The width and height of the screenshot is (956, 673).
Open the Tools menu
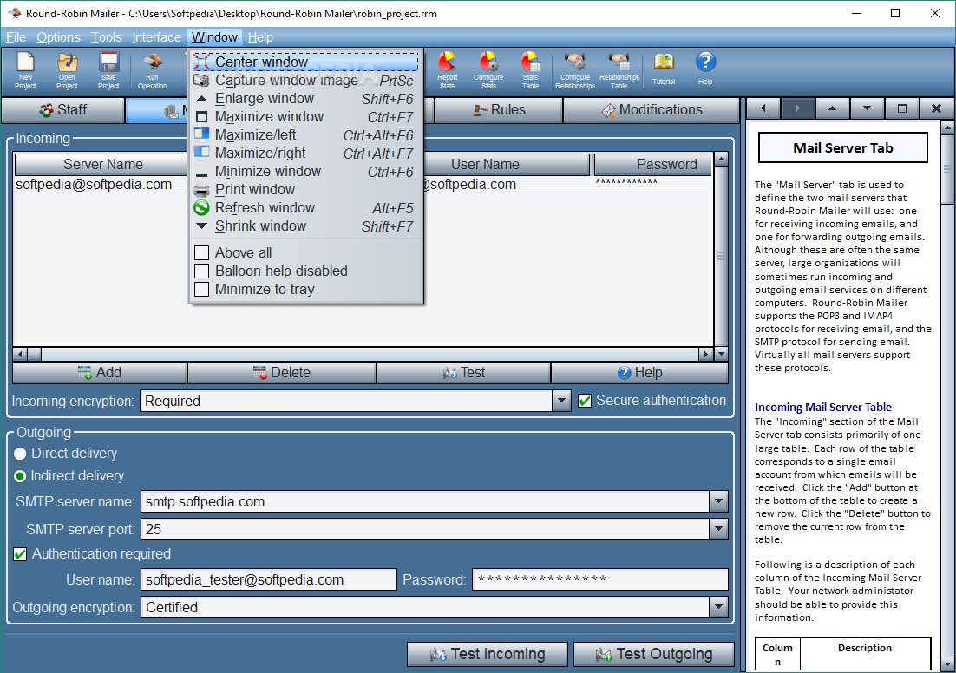pos(107,37)
